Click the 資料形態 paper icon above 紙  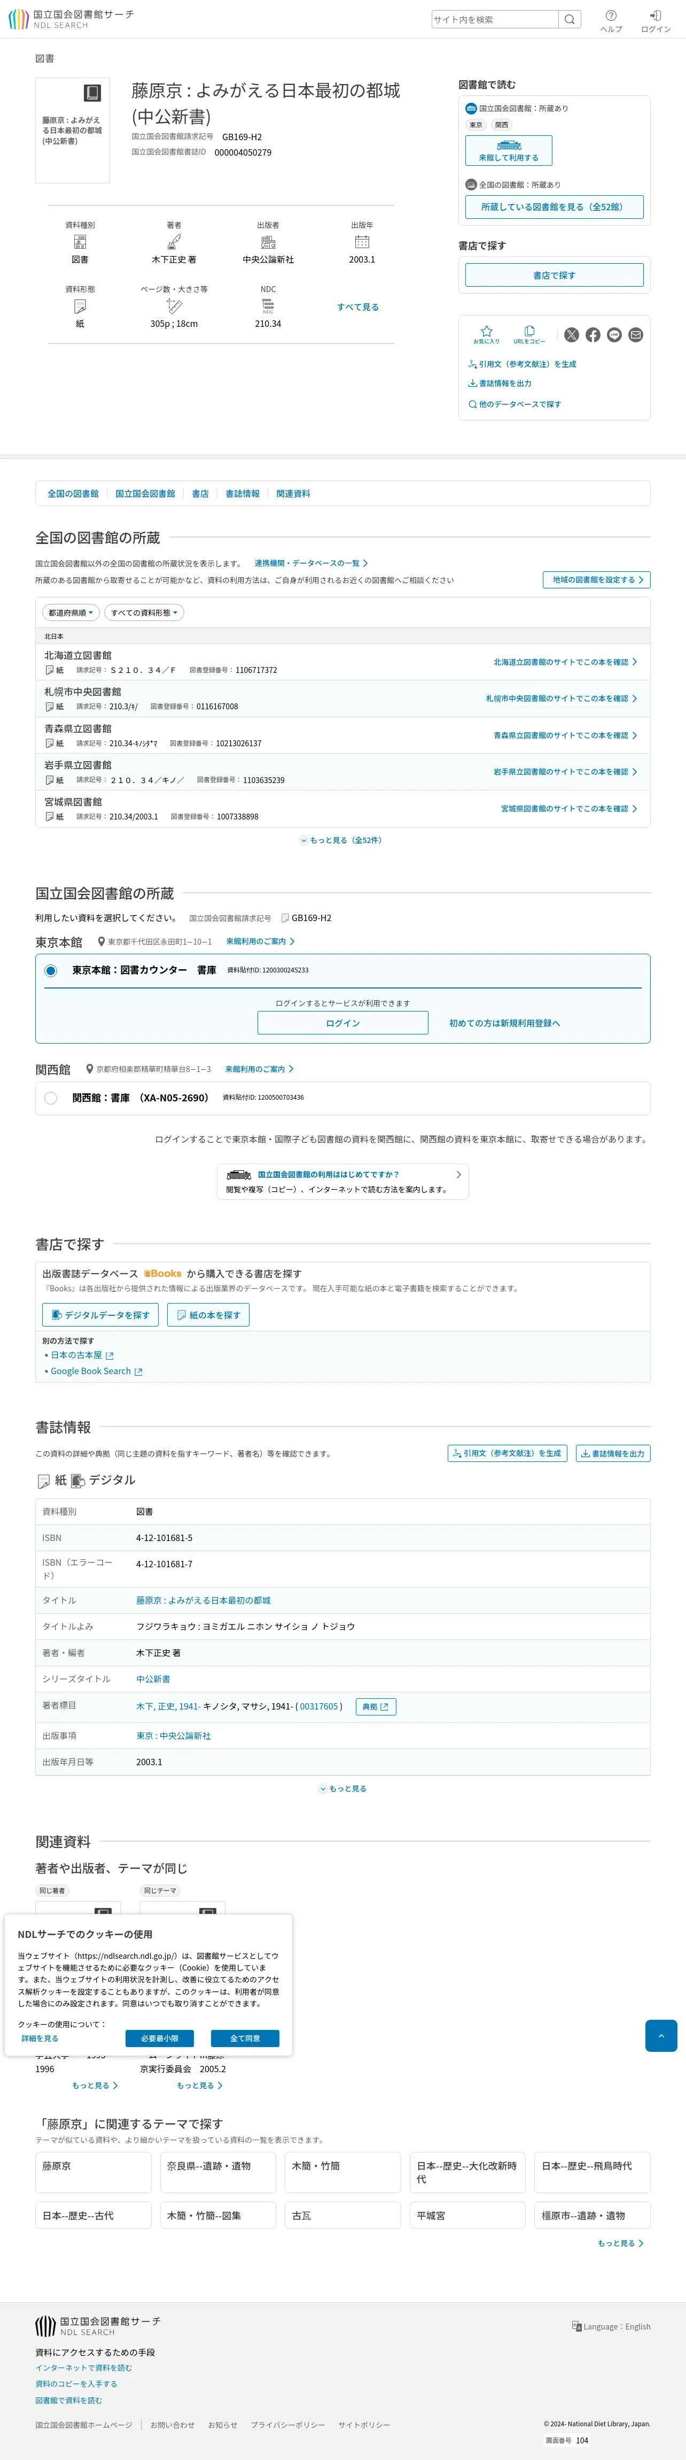click(80, 306)
